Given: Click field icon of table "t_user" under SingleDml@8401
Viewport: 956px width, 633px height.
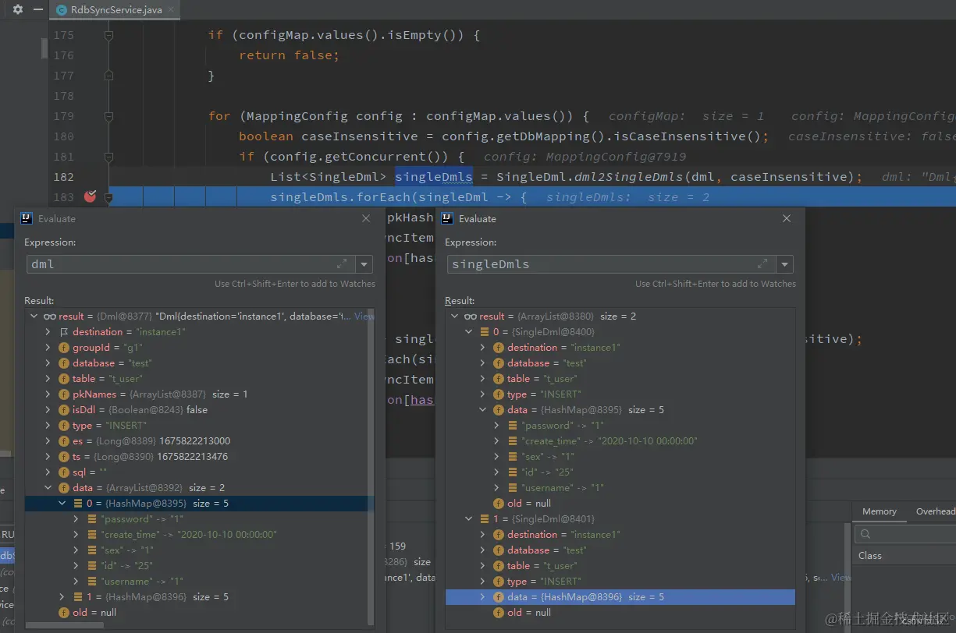Looking at the screenshot, I should click(x=499, y=566).
